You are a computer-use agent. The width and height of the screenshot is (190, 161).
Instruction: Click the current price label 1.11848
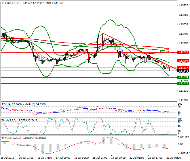(x=183, y=71)
